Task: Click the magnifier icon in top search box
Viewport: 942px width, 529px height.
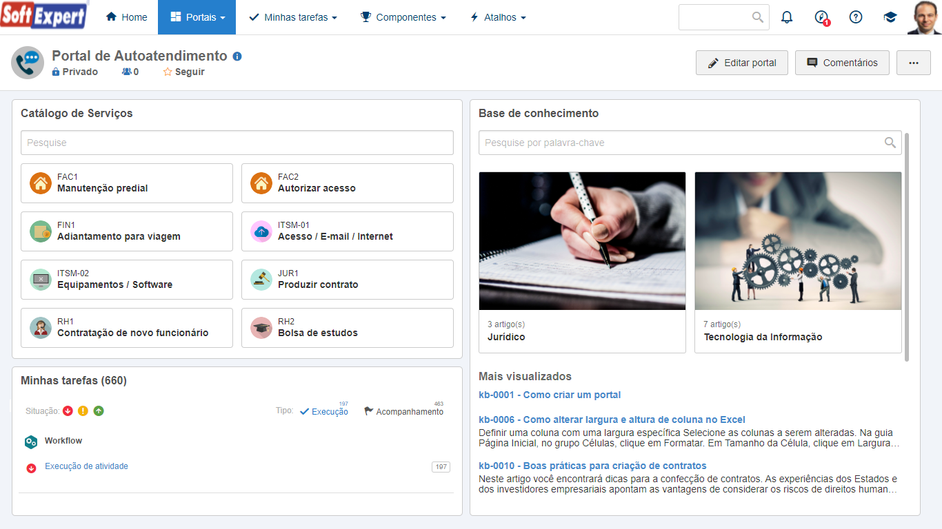Action: tap(758, 17)
